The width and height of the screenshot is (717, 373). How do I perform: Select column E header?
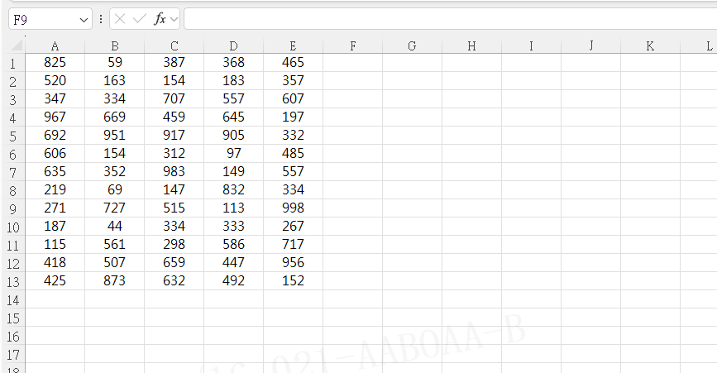click(293, 46)
